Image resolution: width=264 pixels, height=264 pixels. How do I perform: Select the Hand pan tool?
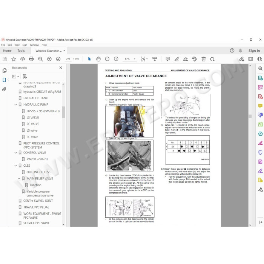pos(98,59)
